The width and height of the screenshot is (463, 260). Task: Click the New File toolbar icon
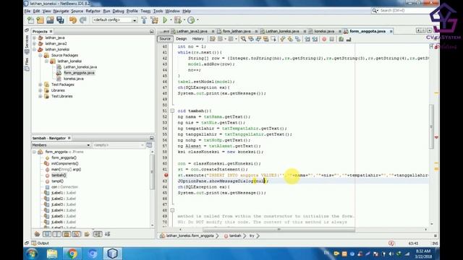pos(30,20)
